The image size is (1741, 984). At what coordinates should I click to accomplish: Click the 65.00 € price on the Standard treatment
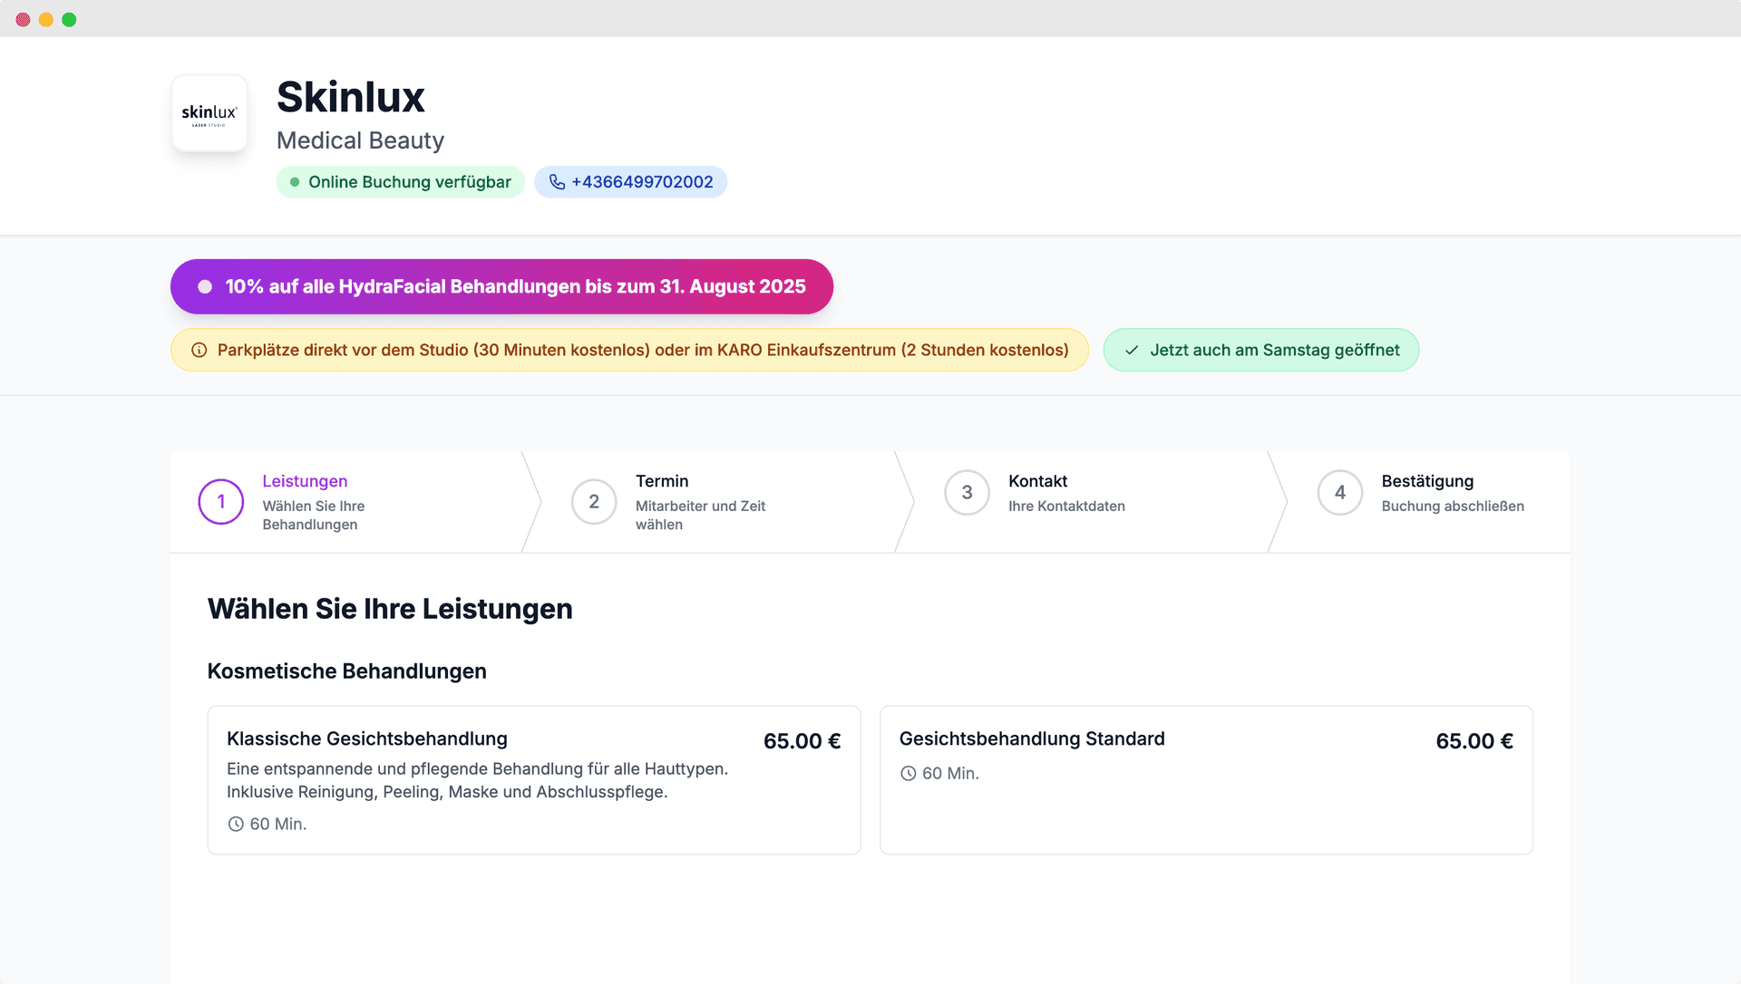(1474, 740)
